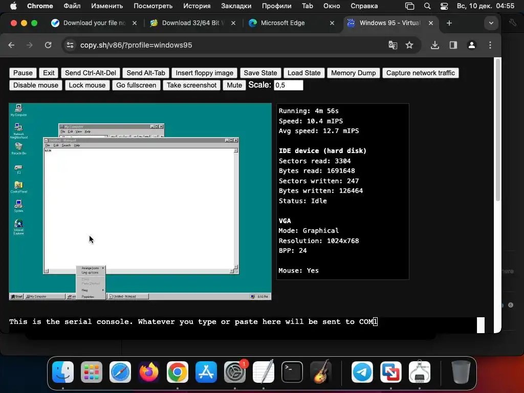
Task: Open Notepad File menu
Action: point(48,145)
